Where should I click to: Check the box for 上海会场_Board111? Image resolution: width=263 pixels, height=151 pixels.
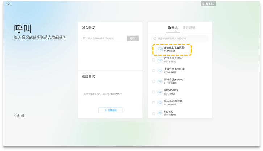[x=154, y=71]
